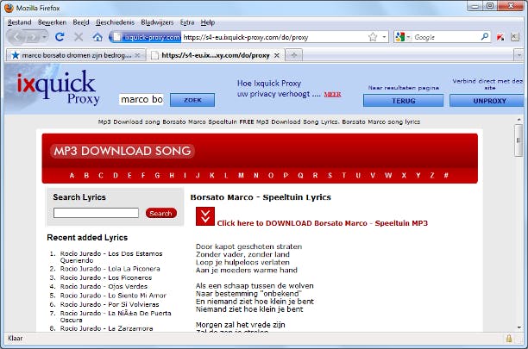Browse lyrics starting with letter Z
The height and width of the screenshot is (349, 528).
[x=432, y=175]
